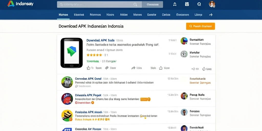Click the Indansaiy logo in the header
262x131 pixels.
point(20,4)
